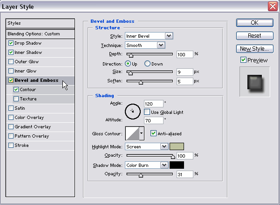Tick the Color Overlay checkbox
This screenshot has width=280, height=205.
11,117
